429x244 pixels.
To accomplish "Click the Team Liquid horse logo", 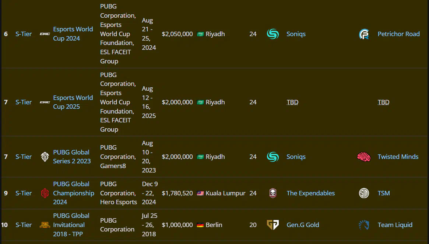I will pos(364,225).
